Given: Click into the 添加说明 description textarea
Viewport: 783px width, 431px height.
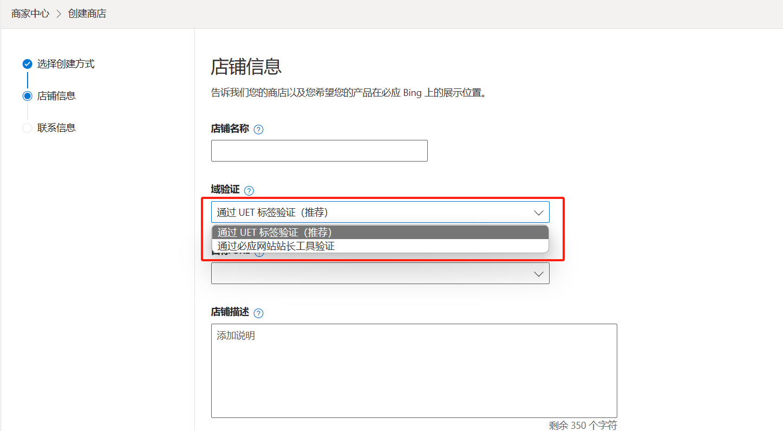Looking at the screenshot, I should [x=414, y=371].
